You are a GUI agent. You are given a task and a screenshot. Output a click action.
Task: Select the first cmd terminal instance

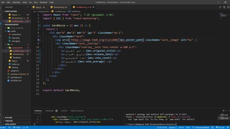click(x=224, y=115)
